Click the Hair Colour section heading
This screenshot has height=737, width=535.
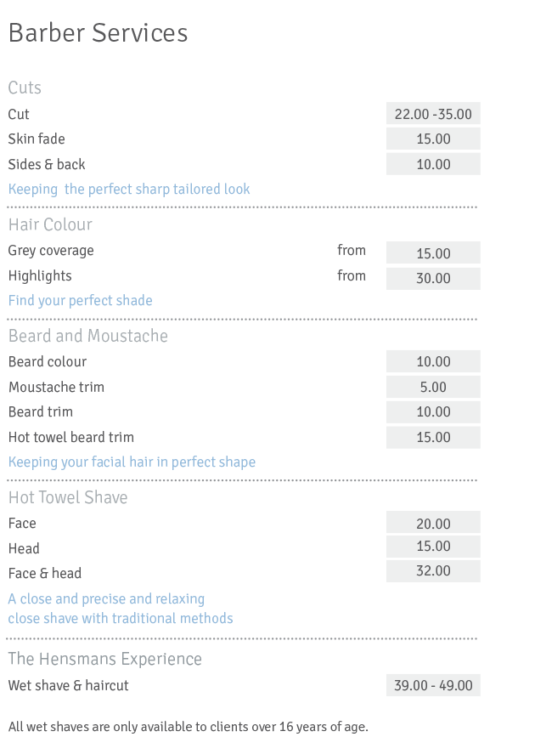[x=50, y=224]
